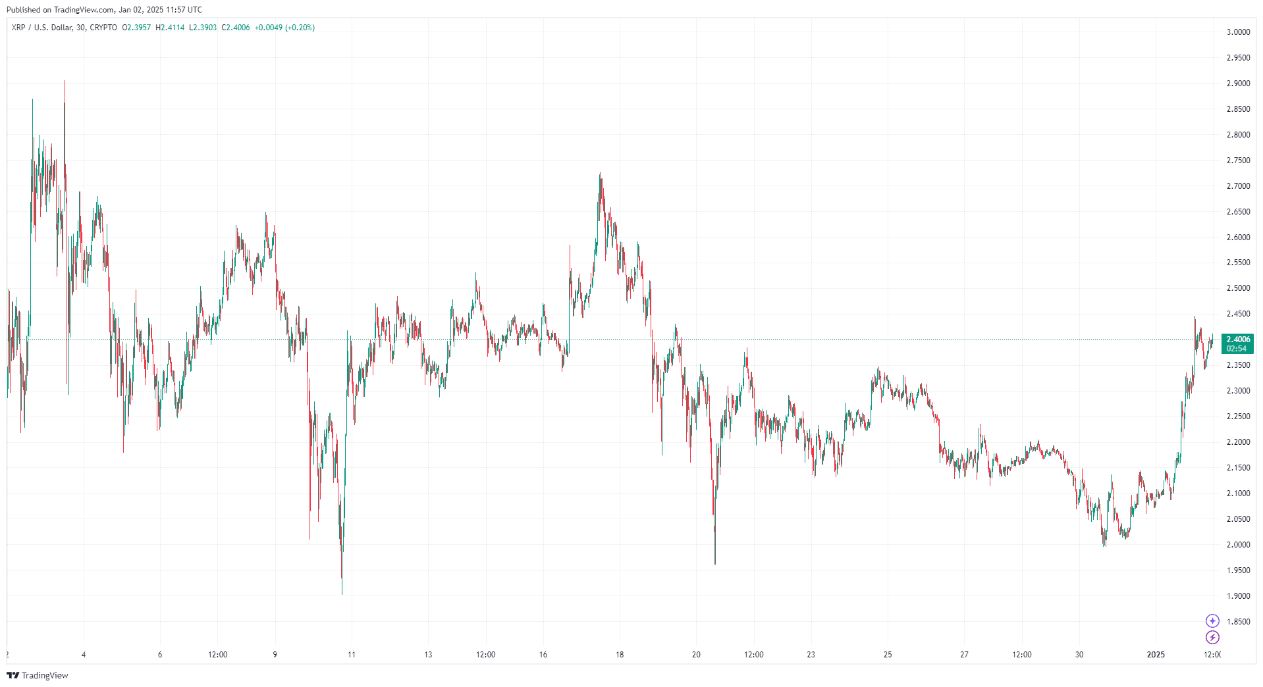The image size is (1263, 687).
Task: Click date label 18 on time axis
Action: tap(620, 655)
